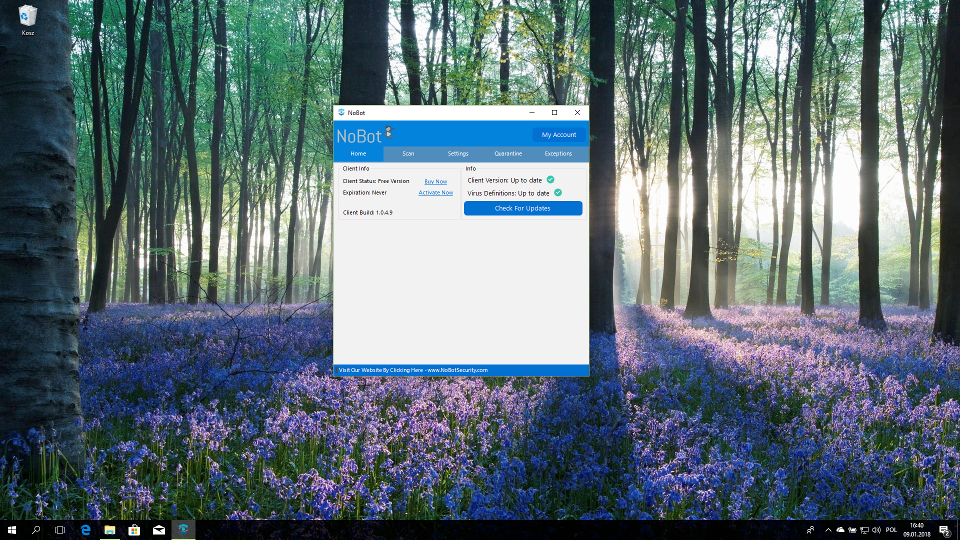Screen dimensions: 960x540
Task: Open Task View on the taskbar
Action: 60,530
